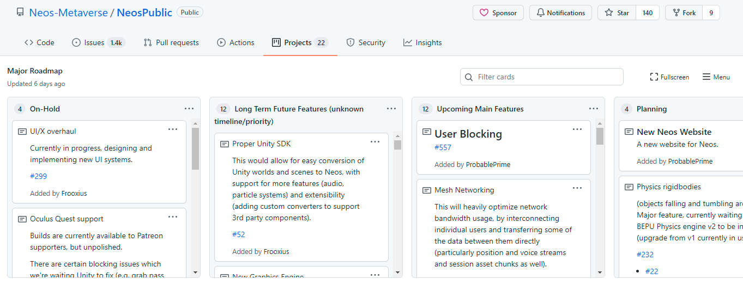Switch to the Issues tab

point(99,42)
